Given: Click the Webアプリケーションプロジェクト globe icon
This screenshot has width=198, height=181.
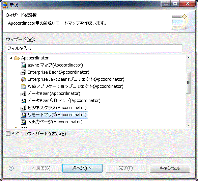Looking at the screenshot, I should tap(23, 86).
